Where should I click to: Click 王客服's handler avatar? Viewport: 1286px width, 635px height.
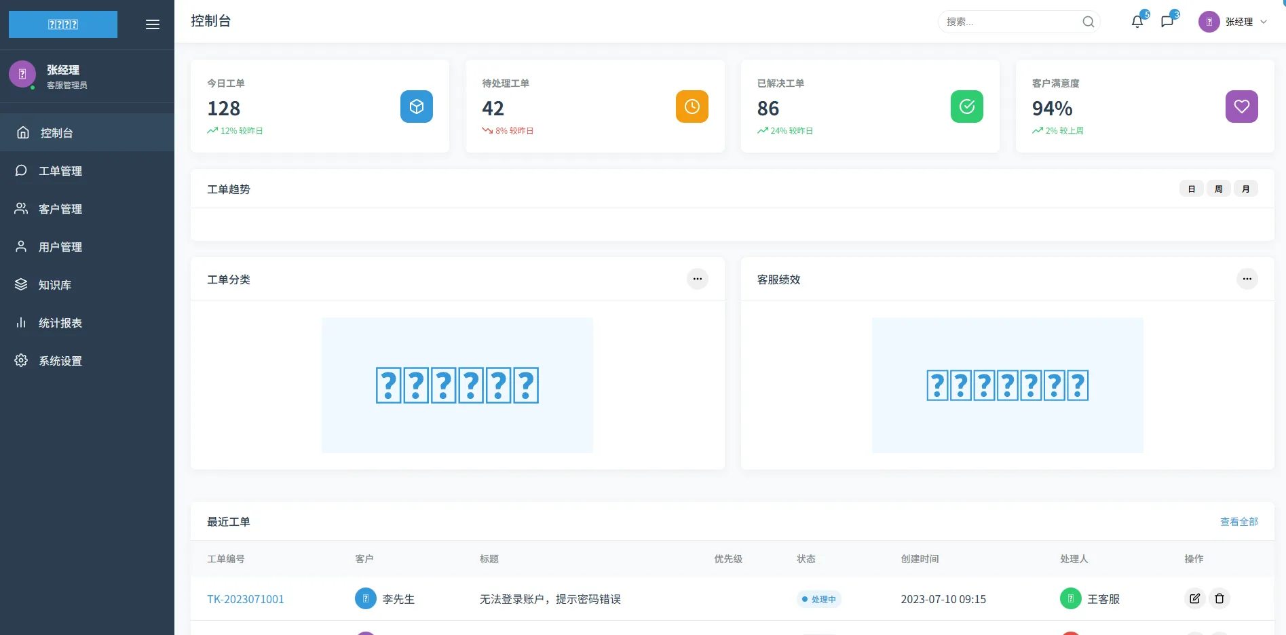pos(1071,598)
